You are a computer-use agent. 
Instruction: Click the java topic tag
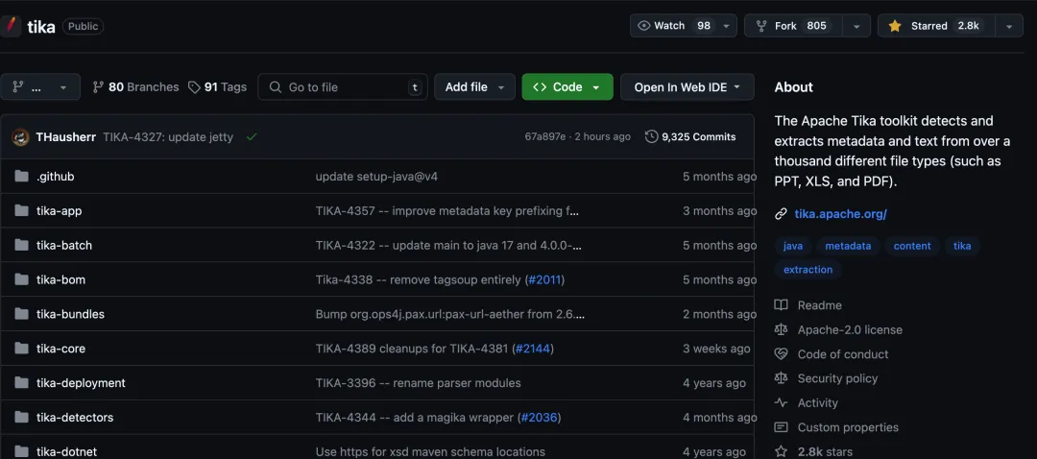point(793,246)
